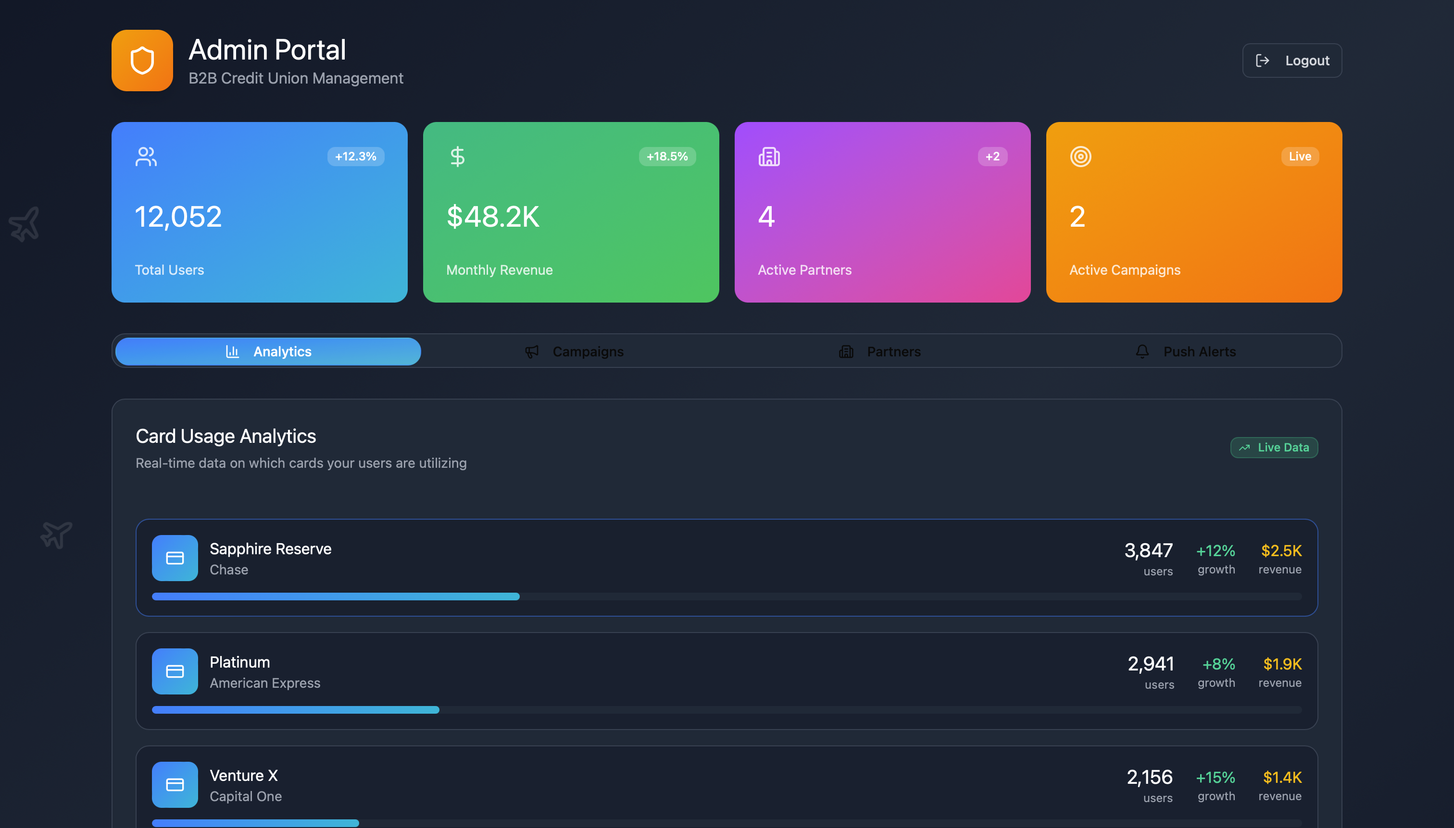Click the Platinum credit card icon

pyautogui.click(x=175, y=671)
